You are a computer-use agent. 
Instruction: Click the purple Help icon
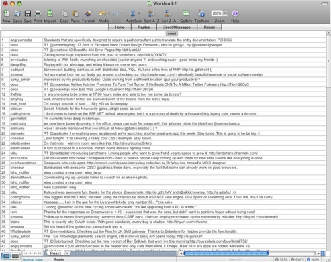point(235,13)
